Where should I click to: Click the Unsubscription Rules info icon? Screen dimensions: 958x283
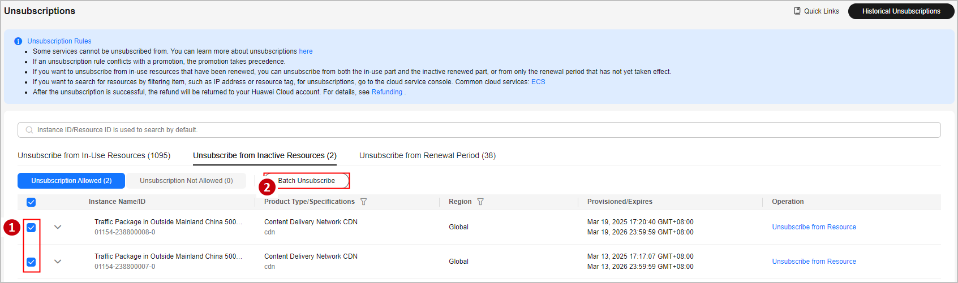tap(18, 41)
